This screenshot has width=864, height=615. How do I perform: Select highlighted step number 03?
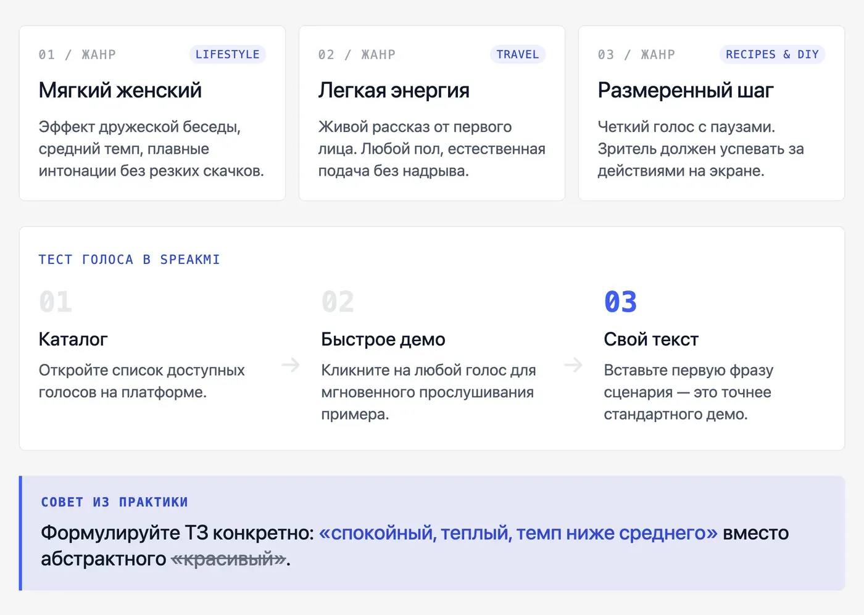(620, 302)
